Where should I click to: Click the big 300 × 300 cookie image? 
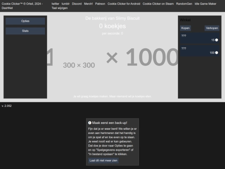coord(79,65)
